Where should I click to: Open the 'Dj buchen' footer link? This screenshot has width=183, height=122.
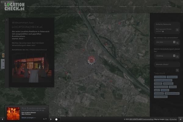click(173, 119)
